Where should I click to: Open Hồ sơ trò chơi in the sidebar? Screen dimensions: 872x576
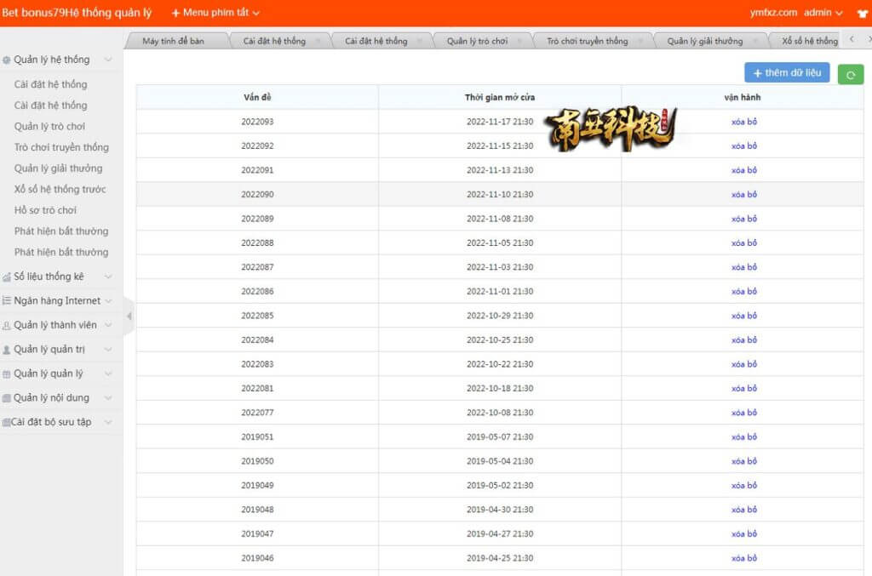(46, 210)
